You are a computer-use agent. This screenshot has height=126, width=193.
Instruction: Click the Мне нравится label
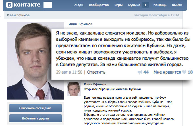[x=167, y=72]
